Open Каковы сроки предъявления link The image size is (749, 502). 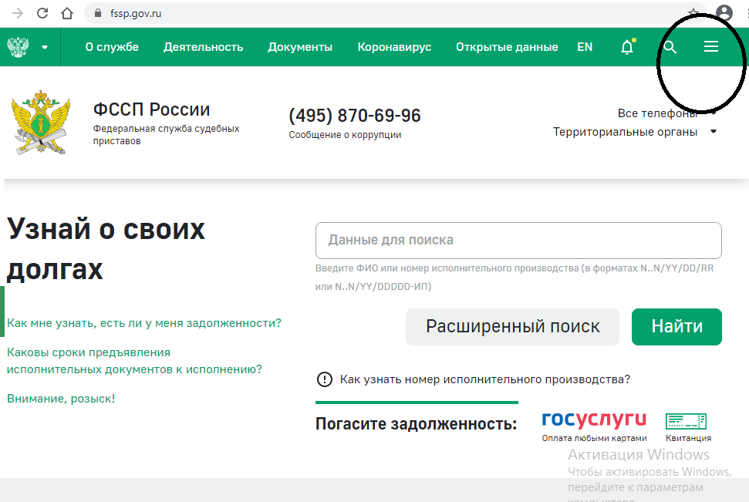(134, 361)
